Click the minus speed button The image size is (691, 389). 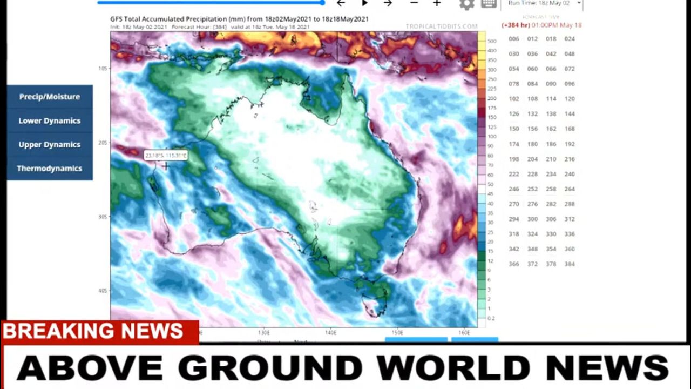pyautogui.click(x=414, y=3)
